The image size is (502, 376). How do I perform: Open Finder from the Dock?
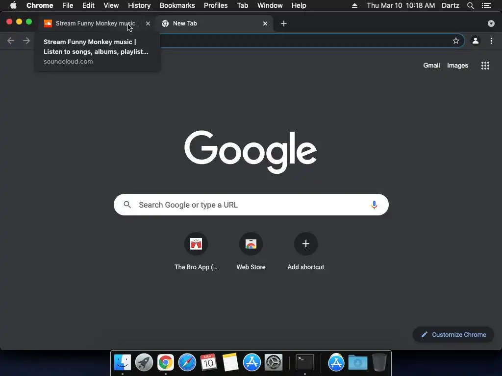[122, 362]
